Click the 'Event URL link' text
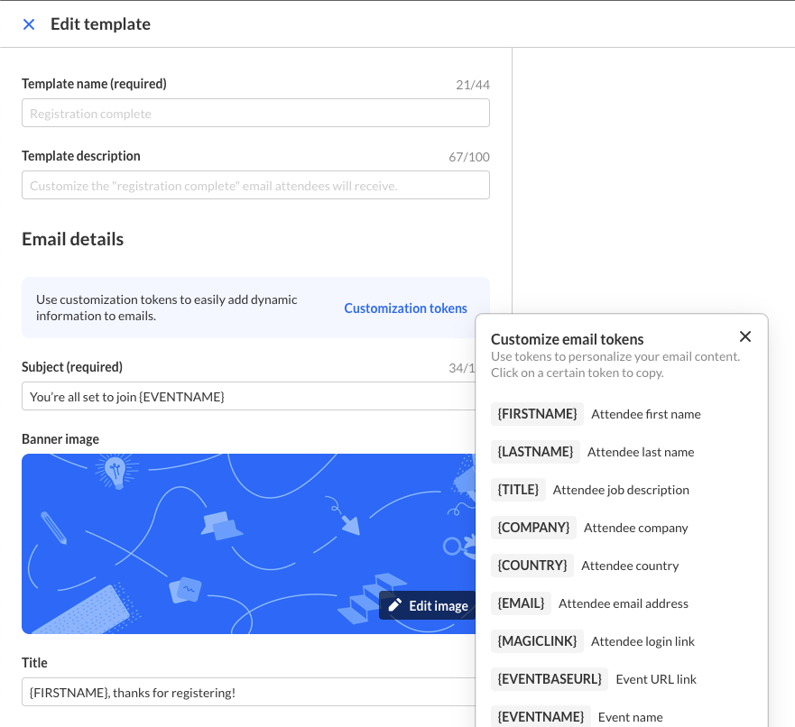The height and width of the screenshot is (727, 795). click(656, 679)
